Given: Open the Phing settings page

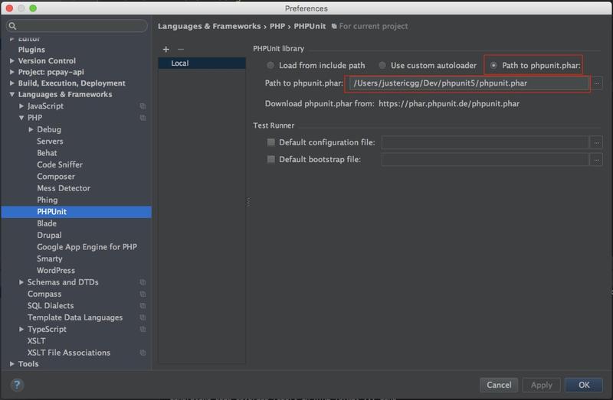Looking at the screenshot, I should pos(48,200).
